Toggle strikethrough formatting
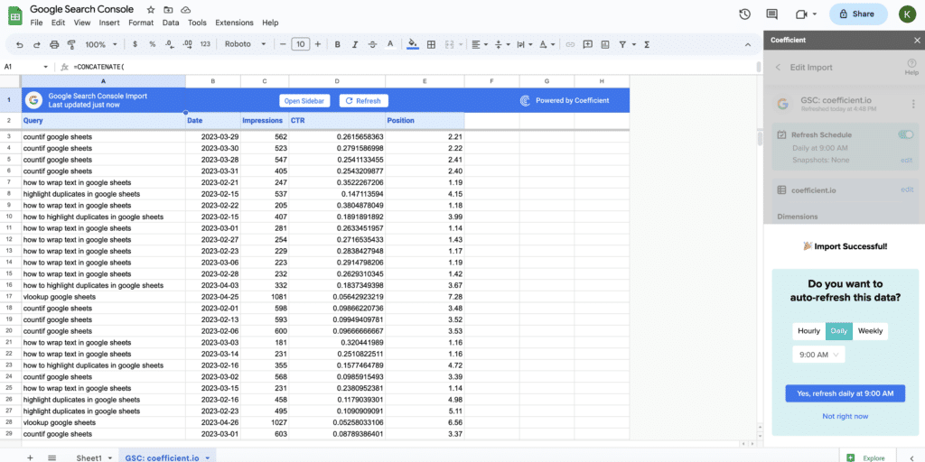 (372, 44)
